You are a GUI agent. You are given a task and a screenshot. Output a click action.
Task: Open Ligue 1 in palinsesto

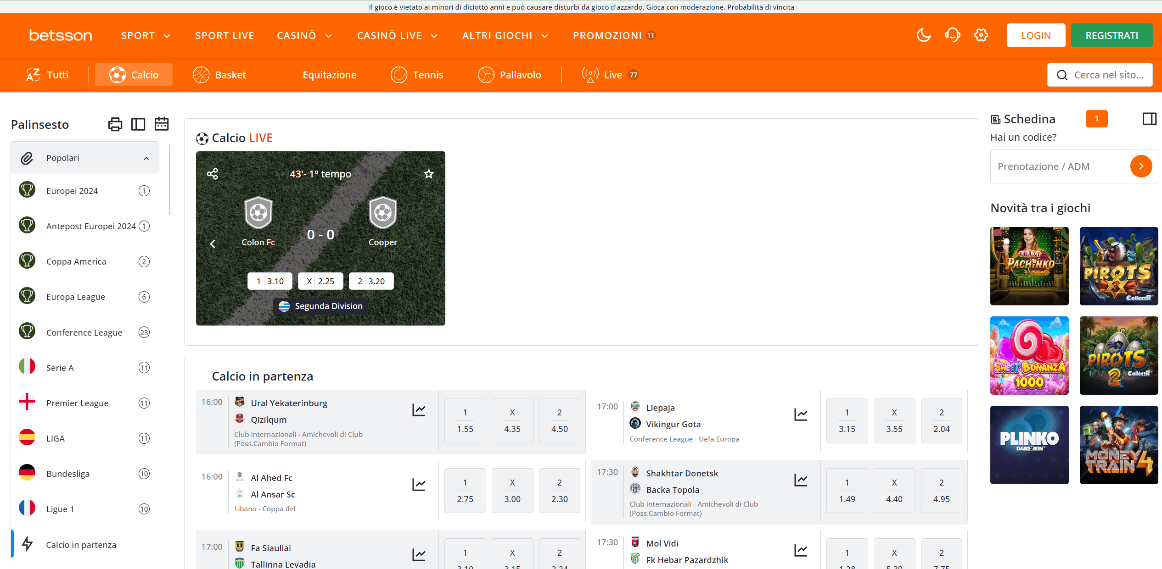click(85, 509)
